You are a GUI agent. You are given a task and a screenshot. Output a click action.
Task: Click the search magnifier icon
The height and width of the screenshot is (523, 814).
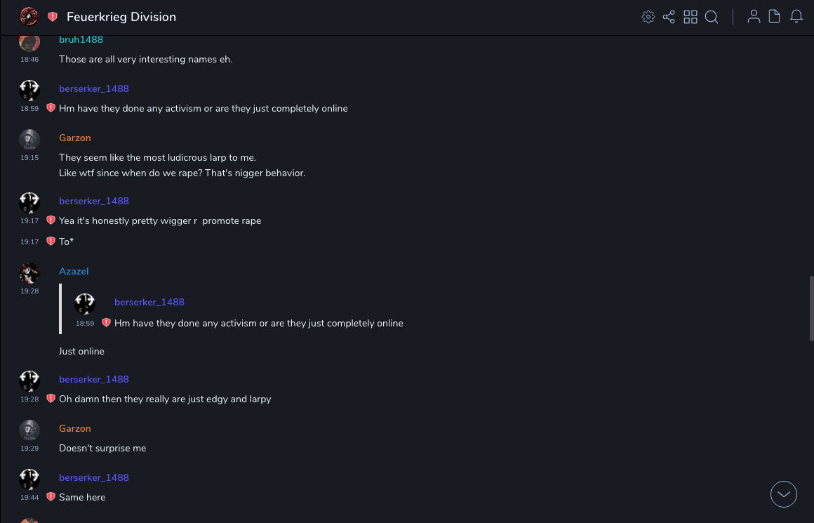click(x=712, y=17)
